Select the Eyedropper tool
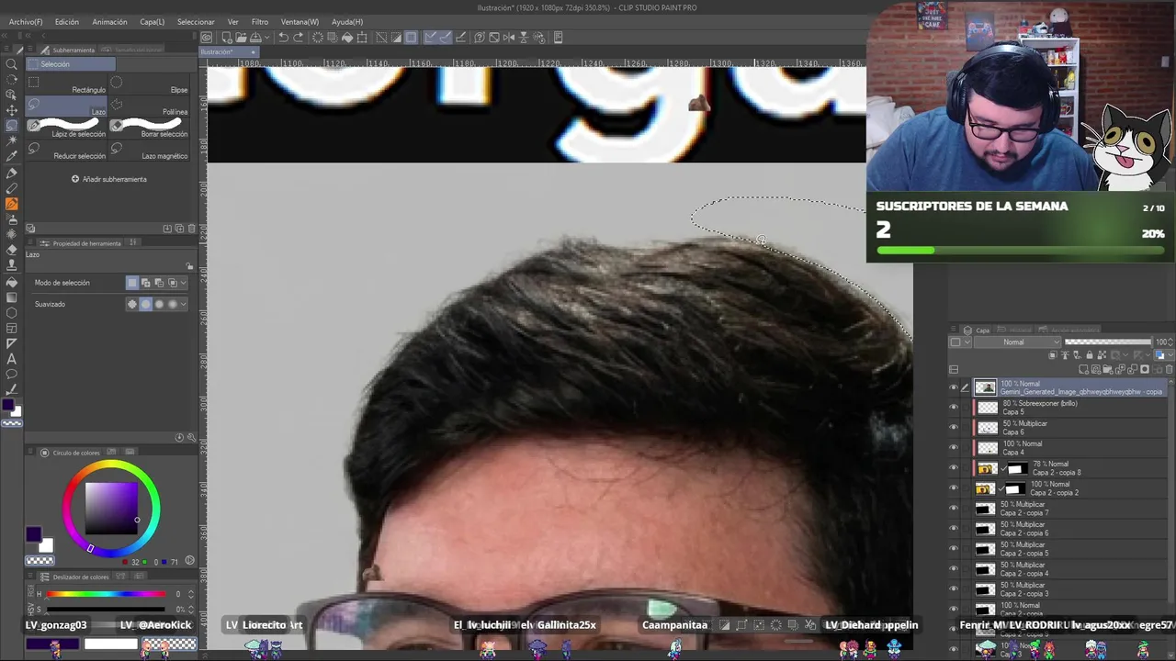1176x661 pixels. tap(11, 156)
